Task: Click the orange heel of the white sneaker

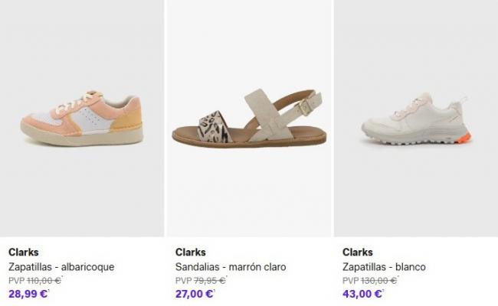Action: click(x=463, y=138)
